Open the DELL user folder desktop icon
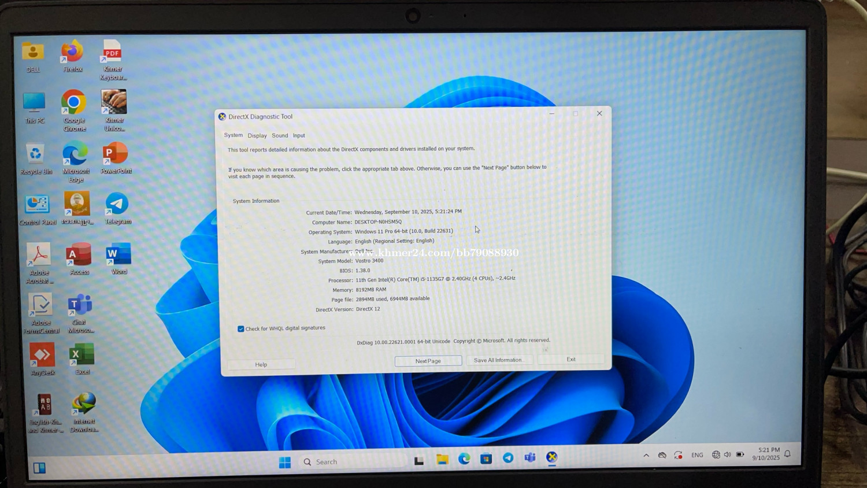 pyautogui.click(x=33, y=57)
